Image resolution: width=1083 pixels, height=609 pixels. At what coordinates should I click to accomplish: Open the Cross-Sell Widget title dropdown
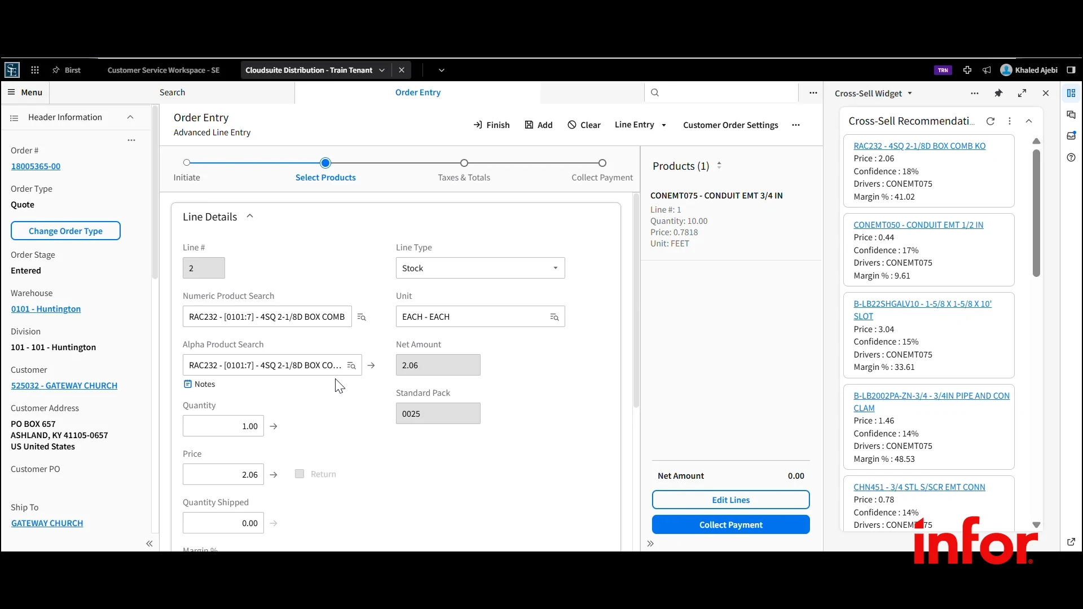pos(909,93)
